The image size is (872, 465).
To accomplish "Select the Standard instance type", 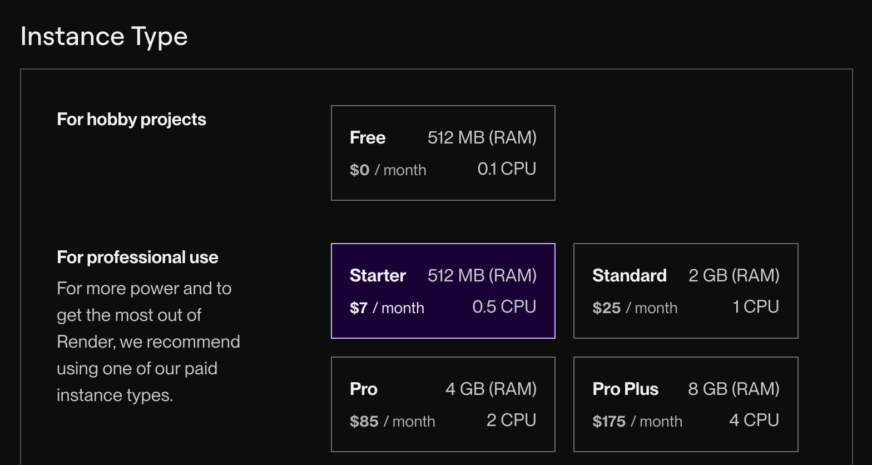I will (685, 290).
